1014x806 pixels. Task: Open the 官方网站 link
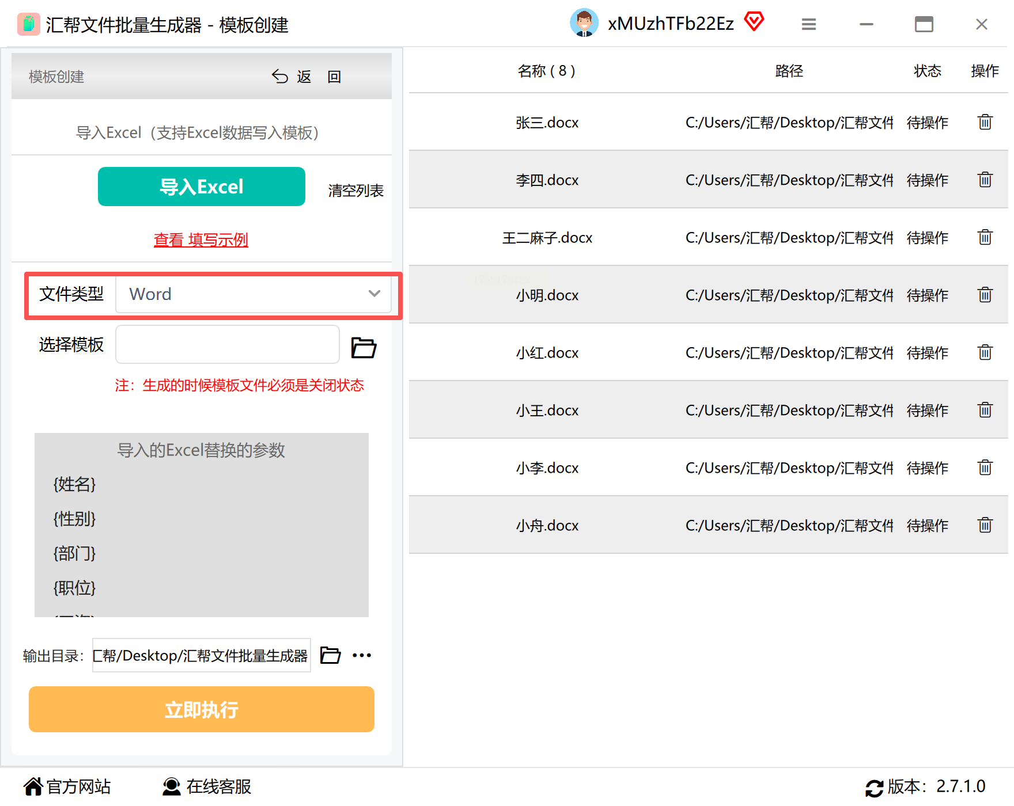tap(67, 786)
